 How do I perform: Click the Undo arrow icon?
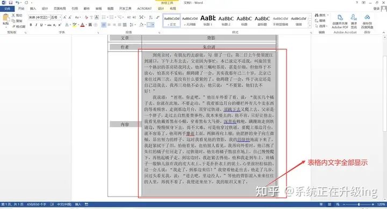click(17, 3)
